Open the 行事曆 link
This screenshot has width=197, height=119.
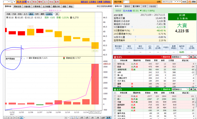coord(100,2)
